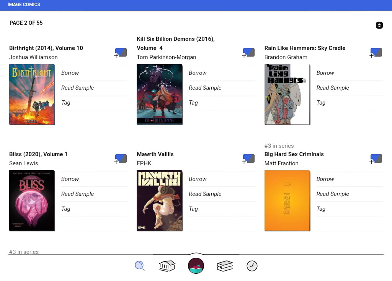Select the Image Comics header label

pos(24,5)
